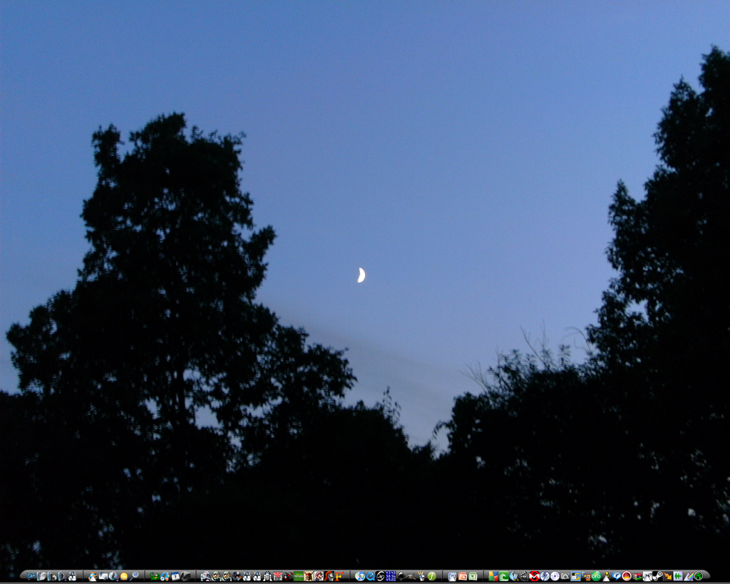The image size is (730, 584).
Task: Launch the green orb icon
Action: (x=596, y=576)
